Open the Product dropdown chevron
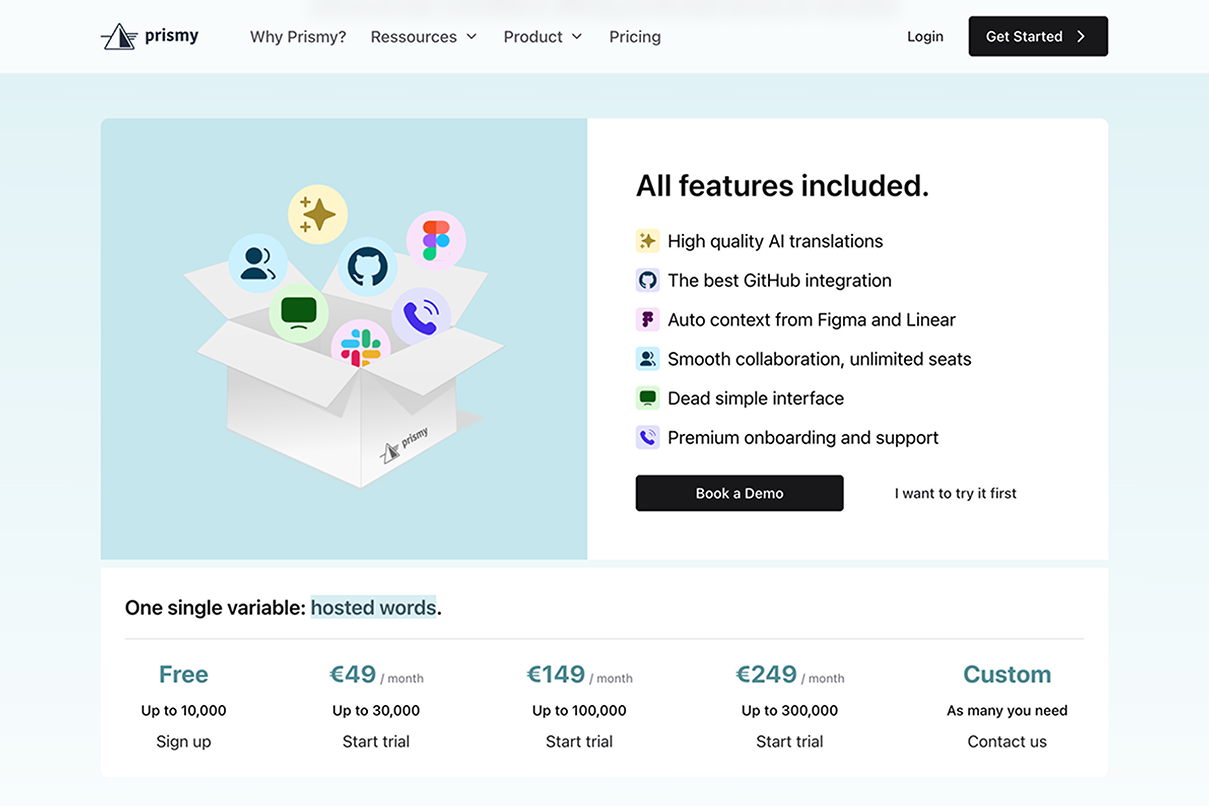 tap(577, 37)
